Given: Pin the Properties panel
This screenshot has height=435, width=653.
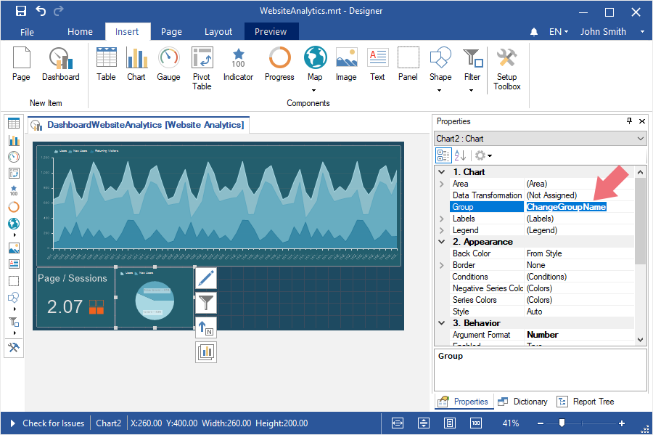Looking at the screenshot, I should click(629, 121).
